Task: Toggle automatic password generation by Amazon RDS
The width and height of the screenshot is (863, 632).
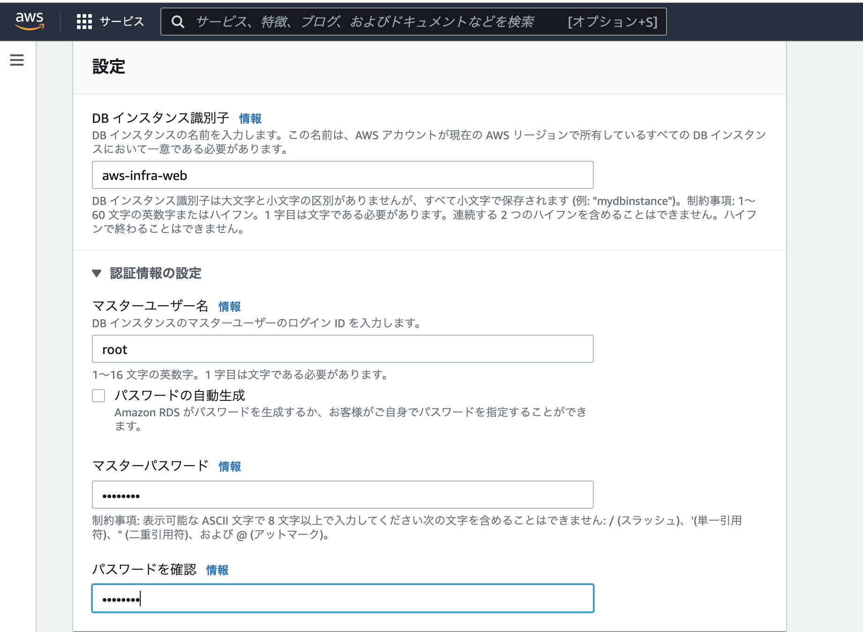Action: click(x=98, y=396)
